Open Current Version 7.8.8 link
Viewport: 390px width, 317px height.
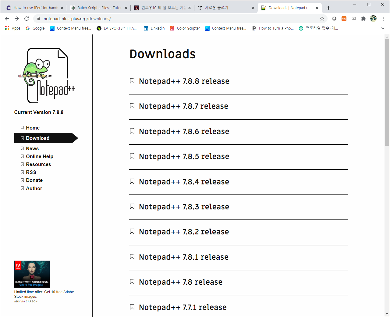(x=39, y=112)
